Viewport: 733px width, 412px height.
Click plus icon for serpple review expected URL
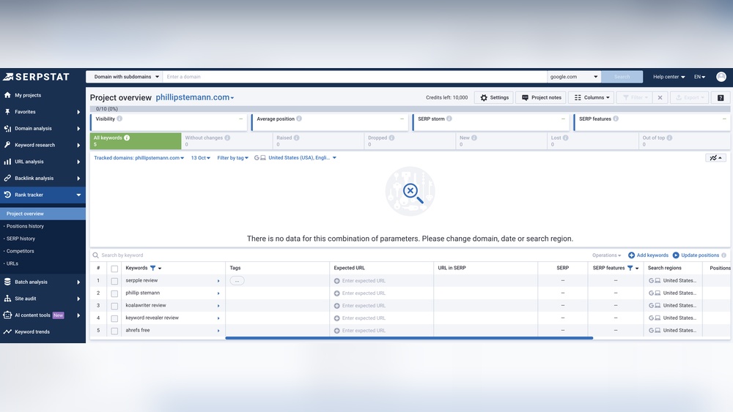[336, 281]
